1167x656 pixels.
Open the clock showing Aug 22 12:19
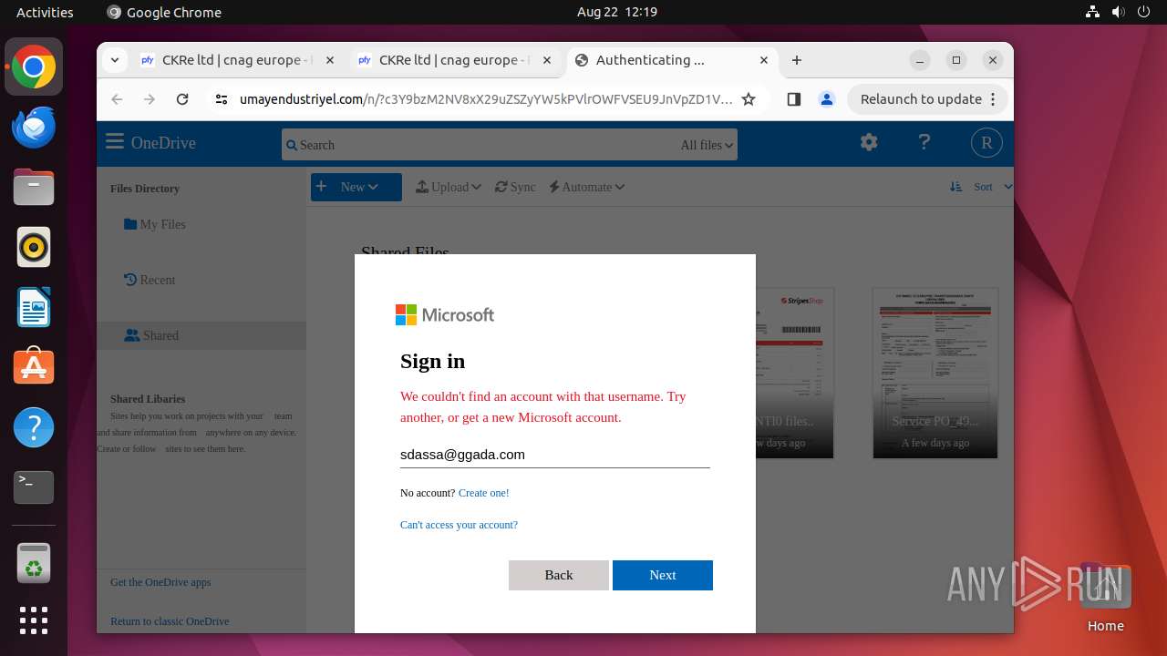[x=617, y=12]
